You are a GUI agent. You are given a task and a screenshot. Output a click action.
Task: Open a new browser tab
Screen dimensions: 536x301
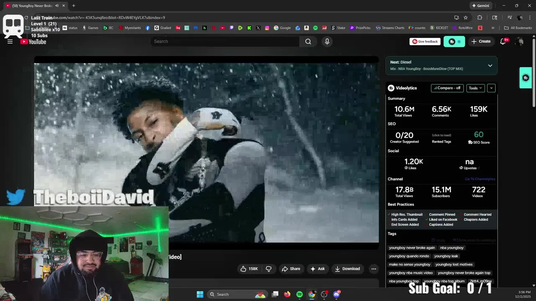[74, 6]
